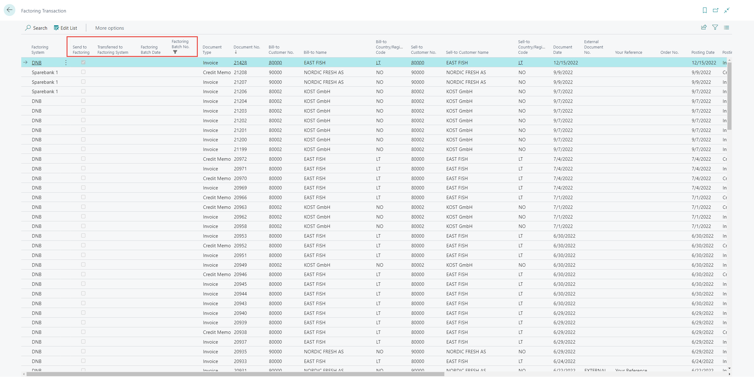Click the list view layout icon
This screenshot has height=383, width=754.
pyautogui.click(x=727, y=28)
